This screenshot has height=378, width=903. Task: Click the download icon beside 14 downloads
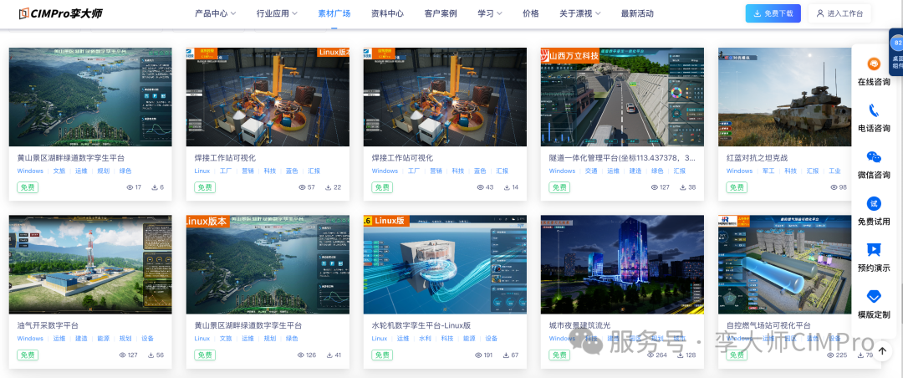(506, 187)
